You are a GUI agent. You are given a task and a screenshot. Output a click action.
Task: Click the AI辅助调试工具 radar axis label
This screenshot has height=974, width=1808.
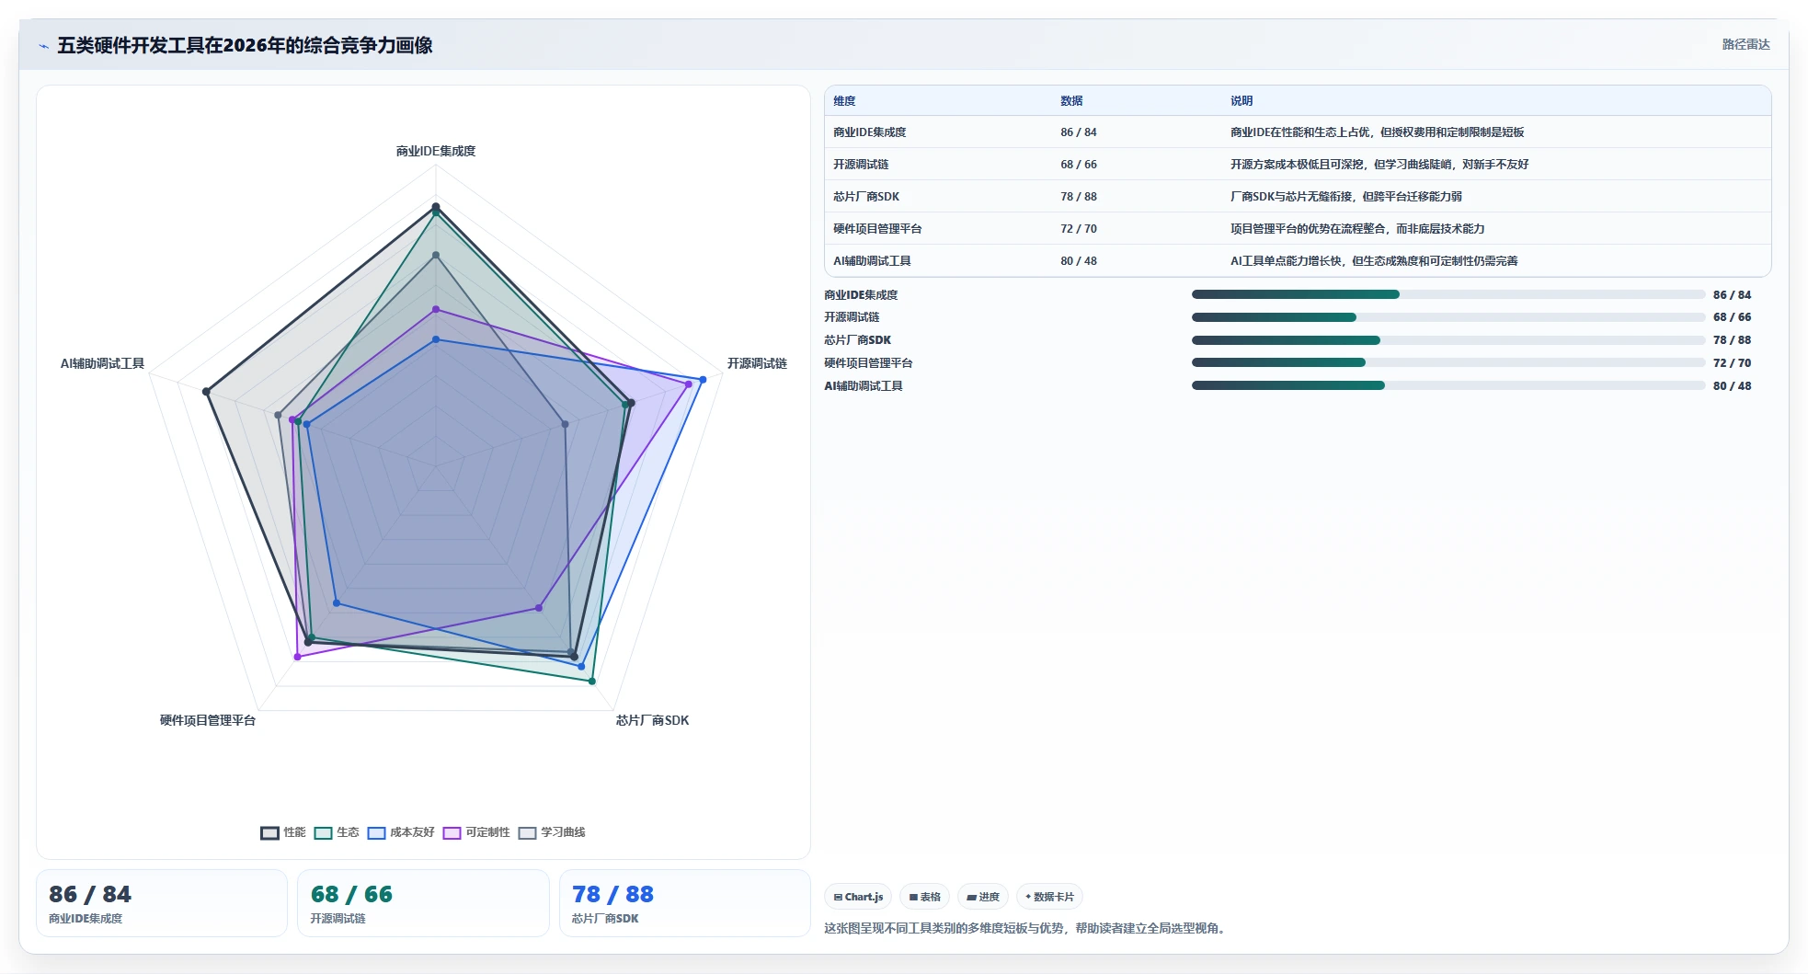(x=102, y=363)
